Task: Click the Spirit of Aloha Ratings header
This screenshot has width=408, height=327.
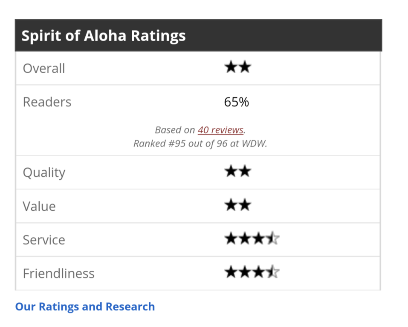Action: [x=104, y=35]
